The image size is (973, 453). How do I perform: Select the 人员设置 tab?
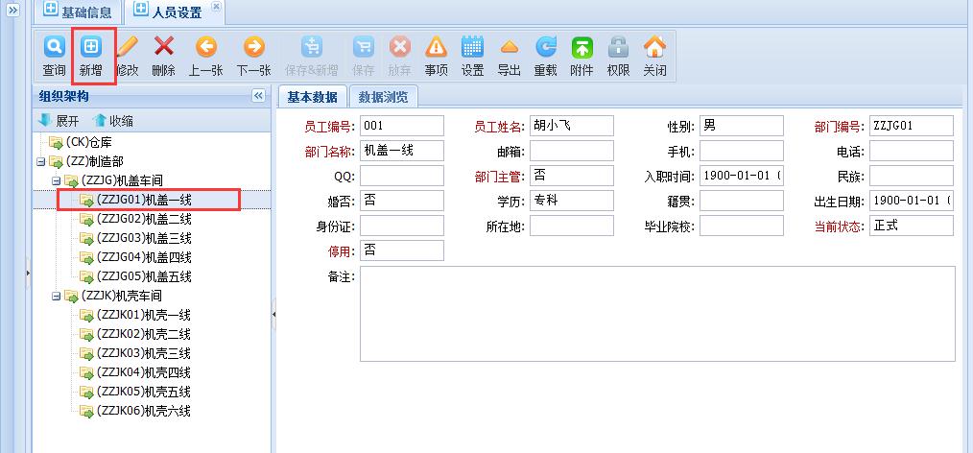tap(175, 12)
